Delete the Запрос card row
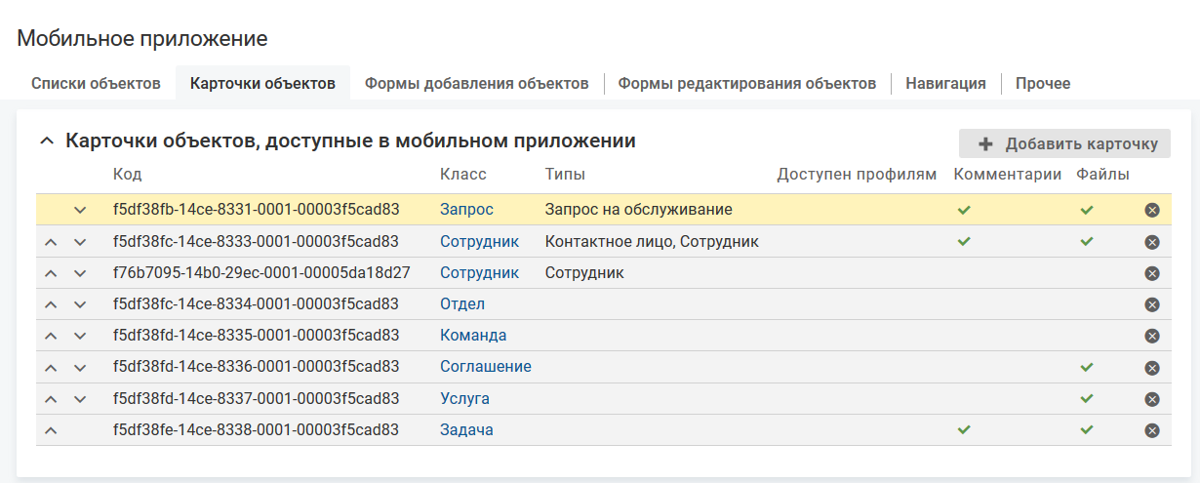1200x483 pixels. click(1151, 210)
